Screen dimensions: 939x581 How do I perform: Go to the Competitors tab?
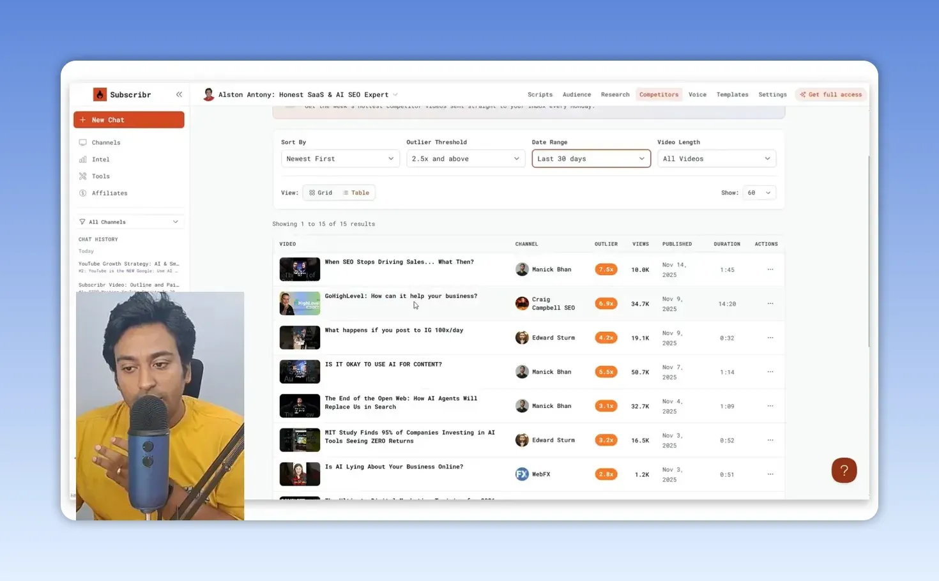[x=659, y=94]
